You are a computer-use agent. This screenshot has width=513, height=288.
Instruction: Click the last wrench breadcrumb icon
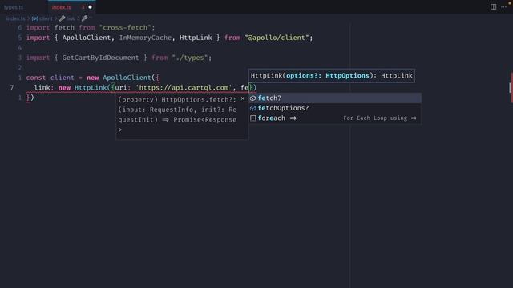(x=85, y=18)
